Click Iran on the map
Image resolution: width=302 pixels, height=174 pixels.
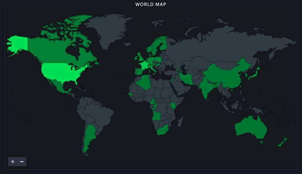pos(186,79)
